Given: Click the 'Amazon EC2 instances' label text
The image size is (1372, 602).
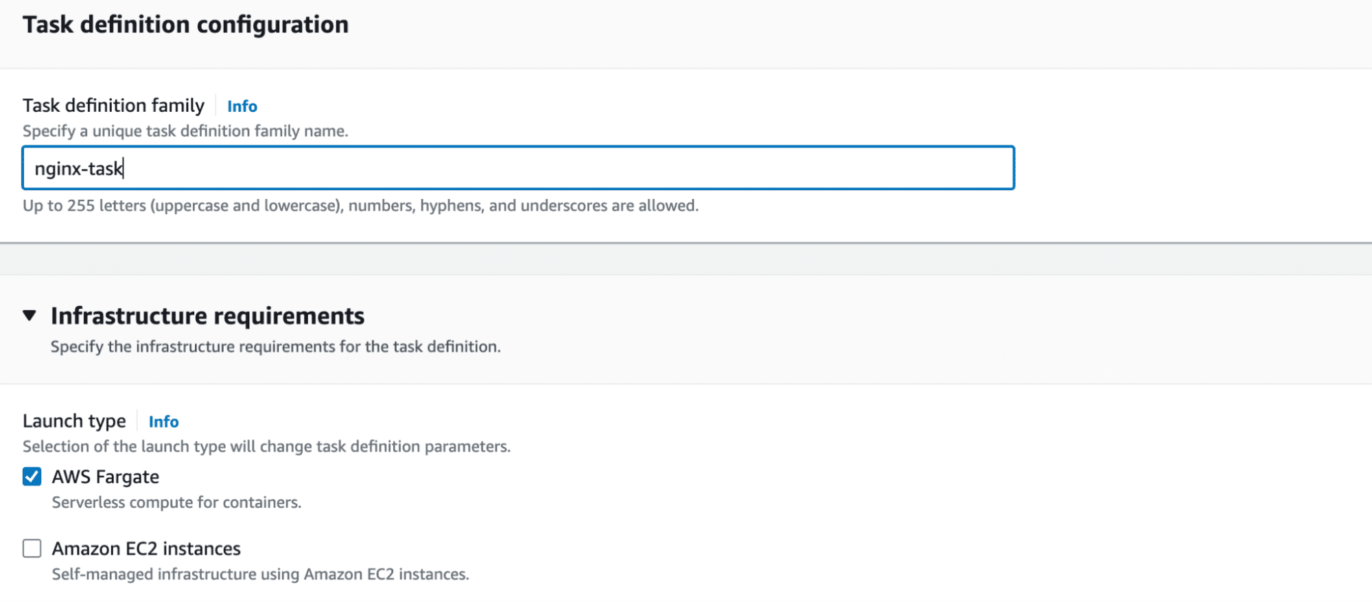Looking at the screenshot, I should pyautogui.click(x=146, y=549).
